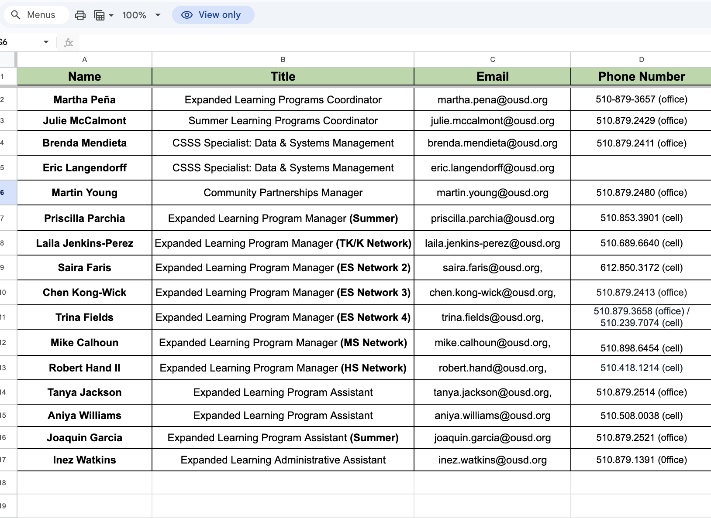The height and width of the screenshot is (518, 711).
Task: Select the Brenda Mendieta name cell
Action: (x=85, y=143)
